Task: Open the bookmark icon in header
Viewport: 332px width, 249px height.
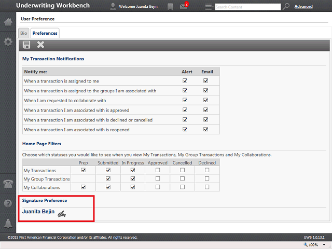Action: [170, 7]
